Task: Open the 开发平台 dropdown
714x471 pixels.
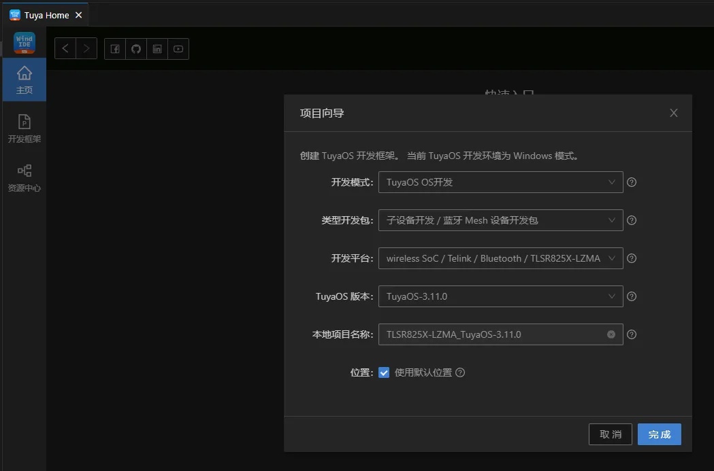Action: coord(500,258)
